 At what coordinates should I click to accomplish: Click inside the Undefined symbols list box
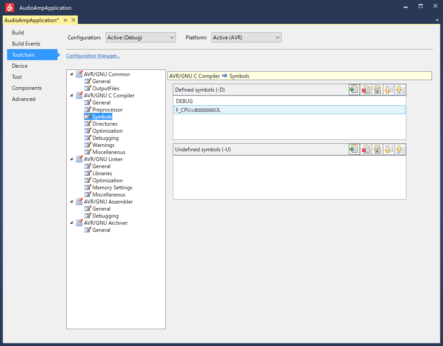pyautogui.click(x=289, y=177)
